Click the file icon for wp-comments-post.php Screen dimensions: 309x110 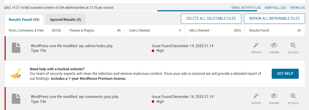pyautogui.click(x=16, y=99)
